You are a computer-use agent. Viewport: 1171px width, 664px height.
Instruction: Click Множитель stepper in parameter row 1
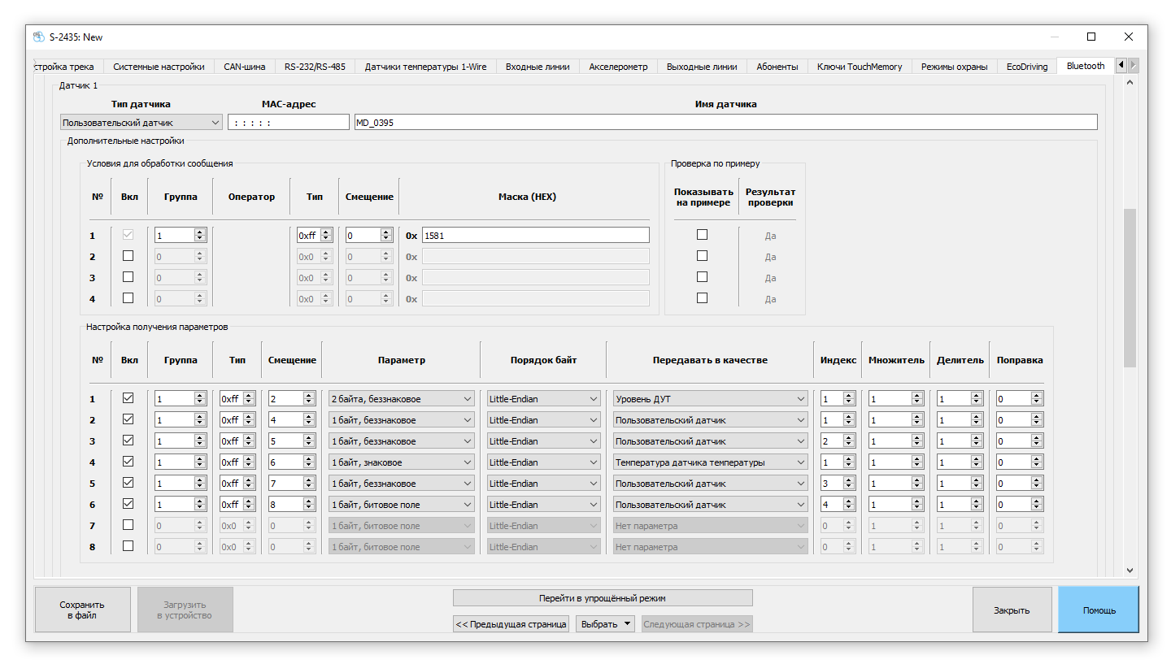[x=895, y=399]
